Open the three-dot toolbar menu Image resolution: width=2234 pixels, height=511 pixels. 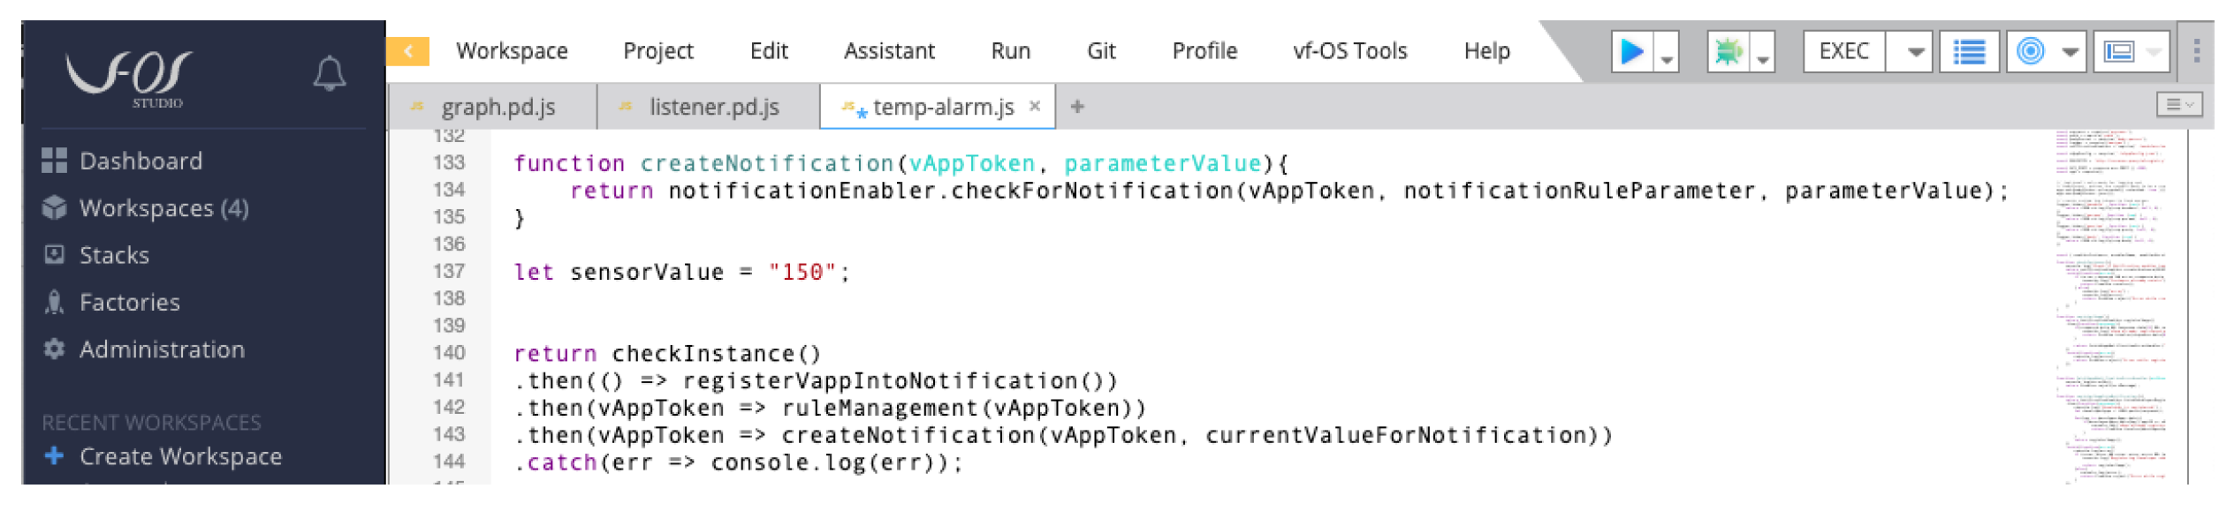[2196, 51]
